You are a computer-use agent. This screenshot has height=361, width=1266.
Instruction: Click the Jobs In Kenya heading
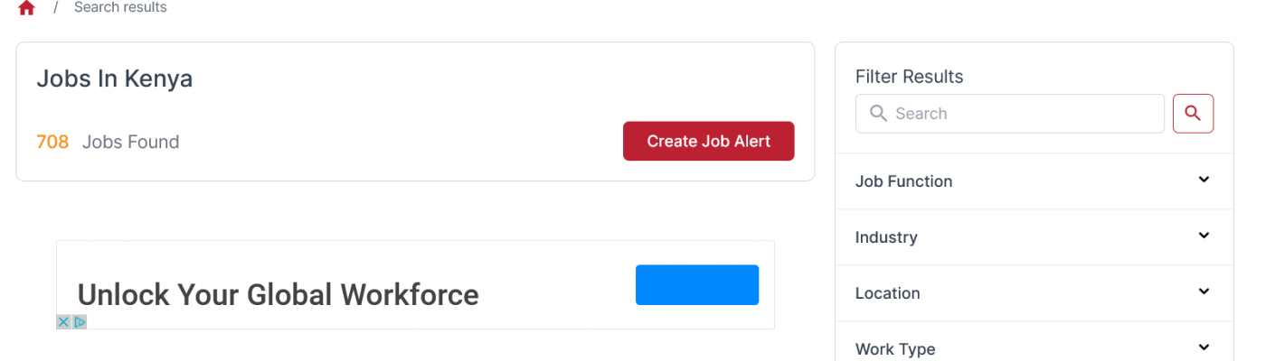click(114, 79)
